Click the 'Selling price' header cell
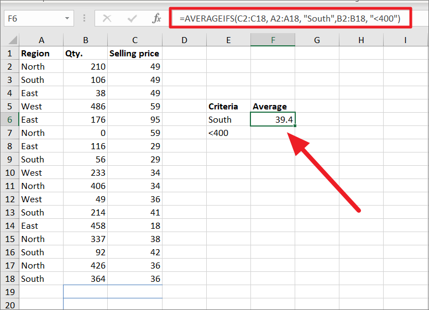This screenshot has height=310, width=429. click(135, 53)
